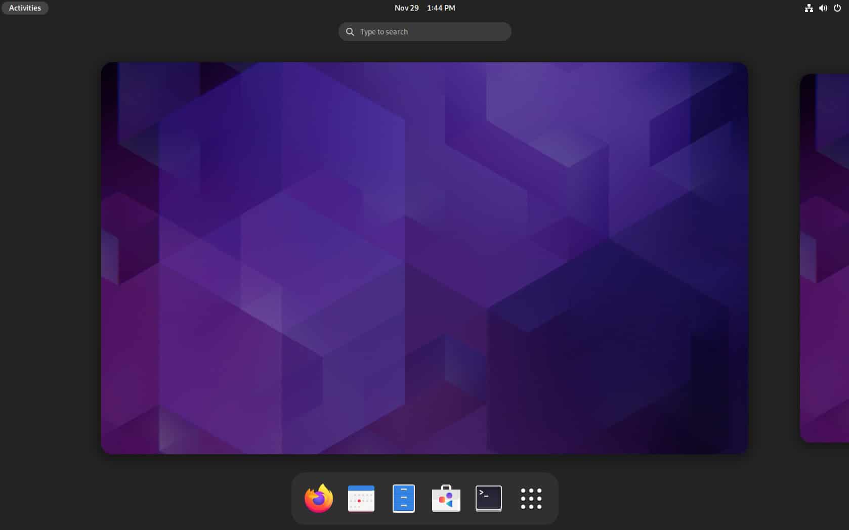Open the Calendar app
The width and height of the screenshot is (849, 530).
361,499
